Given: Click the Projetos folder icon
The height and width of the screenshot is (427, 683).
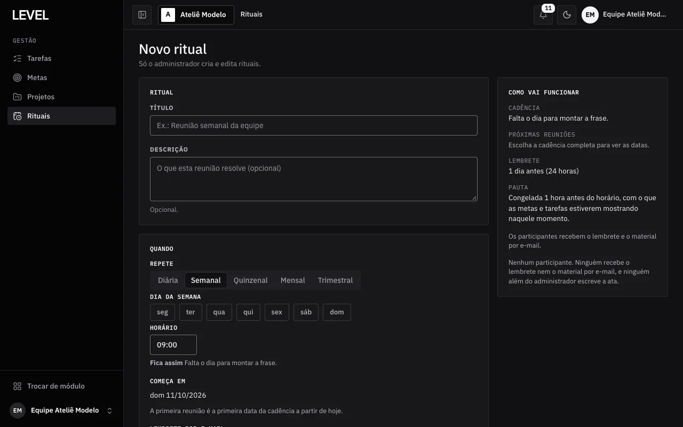Looking at the screenshot, I should tap(18, 97).
